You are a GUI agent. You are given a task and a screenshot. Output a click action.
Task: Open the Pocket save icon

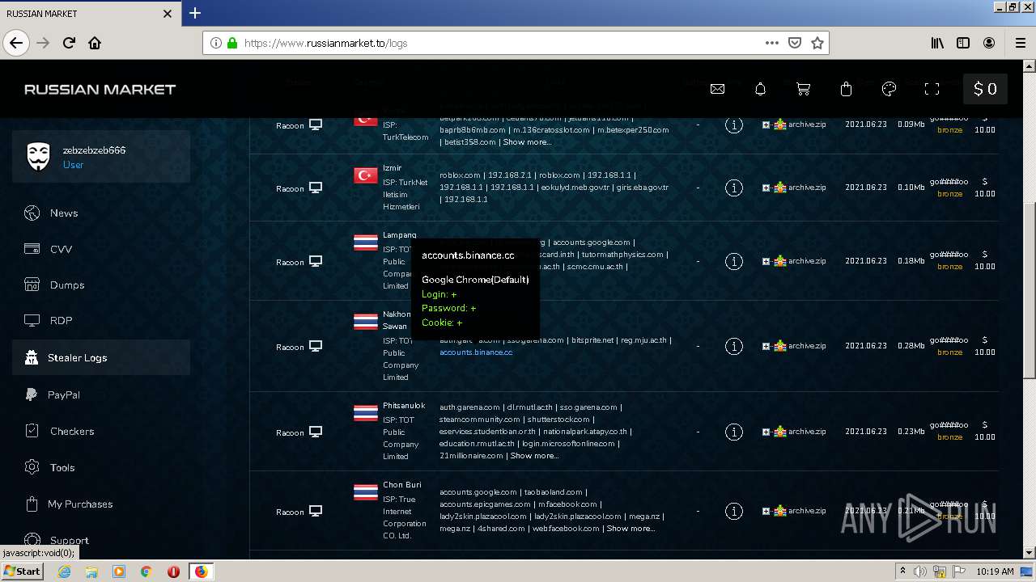click(795, 43)
